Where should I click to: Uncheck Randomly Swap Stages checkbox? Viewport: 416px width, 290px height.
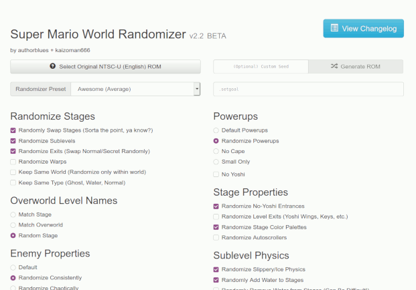[13, 130]
